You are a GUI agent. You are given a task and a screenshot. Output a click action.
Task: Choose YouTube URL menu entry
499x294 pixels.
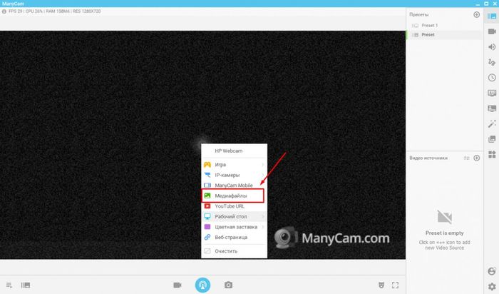pyautogui.click(x=235, y=206)
